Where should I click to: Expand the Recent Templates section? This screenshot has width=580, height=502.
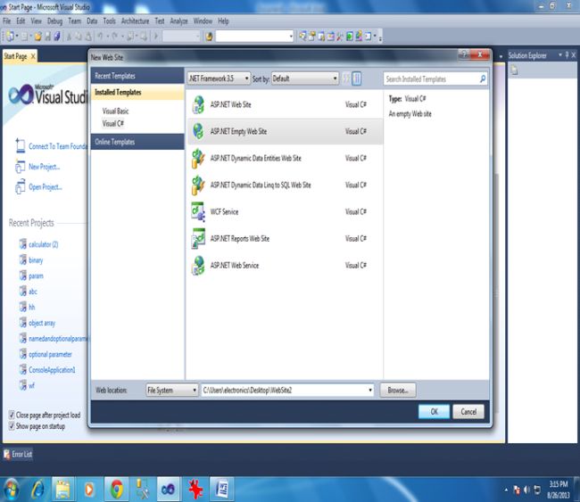click(x=137, y=76)
